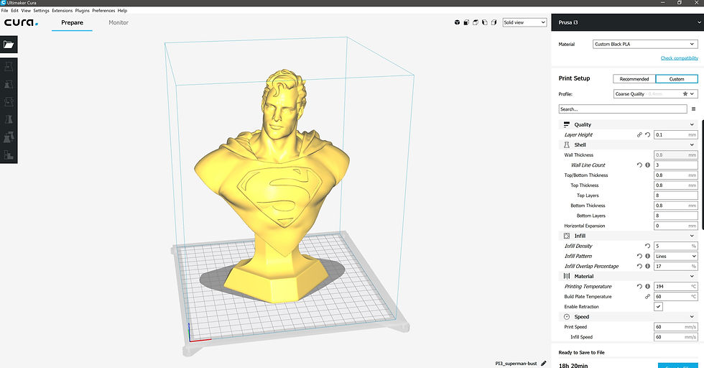
Task: Expand the Prusa i3 printer selector
Action: pos(628,22)
